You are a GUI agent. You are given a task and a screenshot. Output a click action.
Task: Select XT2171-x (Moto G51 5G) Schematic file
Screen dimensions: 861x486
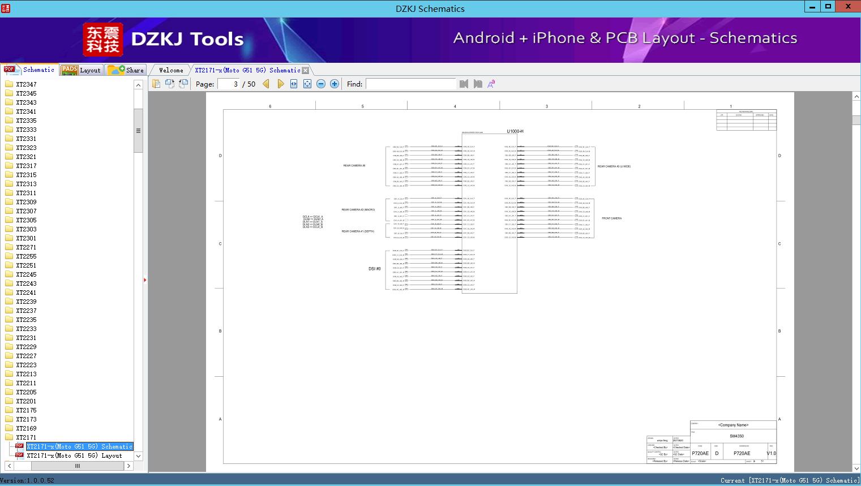pos(79,446)
